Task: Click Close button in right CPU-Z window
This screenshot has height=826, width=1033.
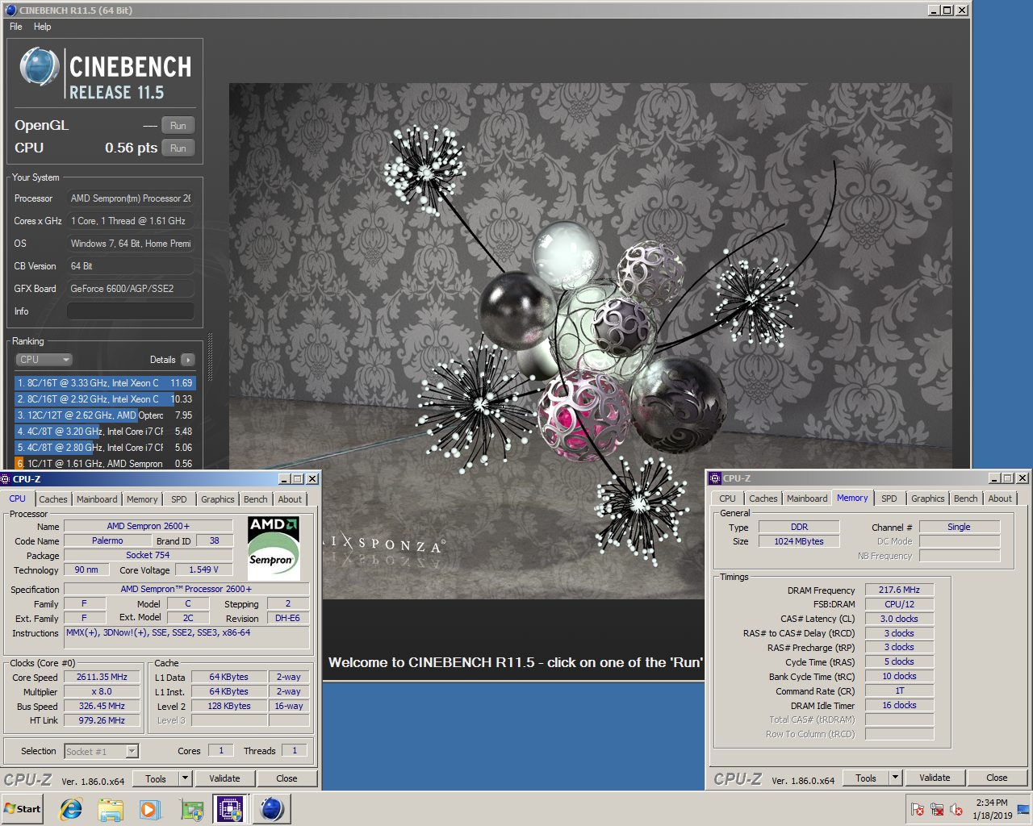Action: [x=997, y=778]
